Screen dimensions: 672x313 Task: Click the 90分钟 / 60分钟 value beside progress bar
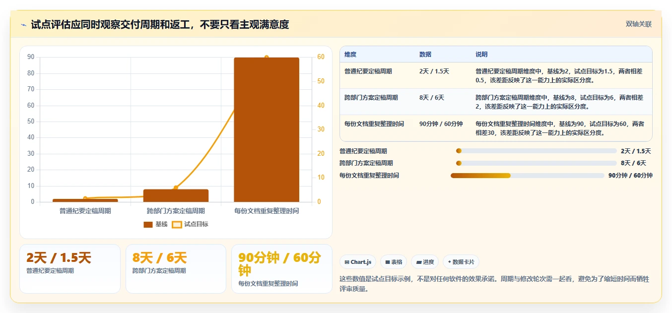630,176
